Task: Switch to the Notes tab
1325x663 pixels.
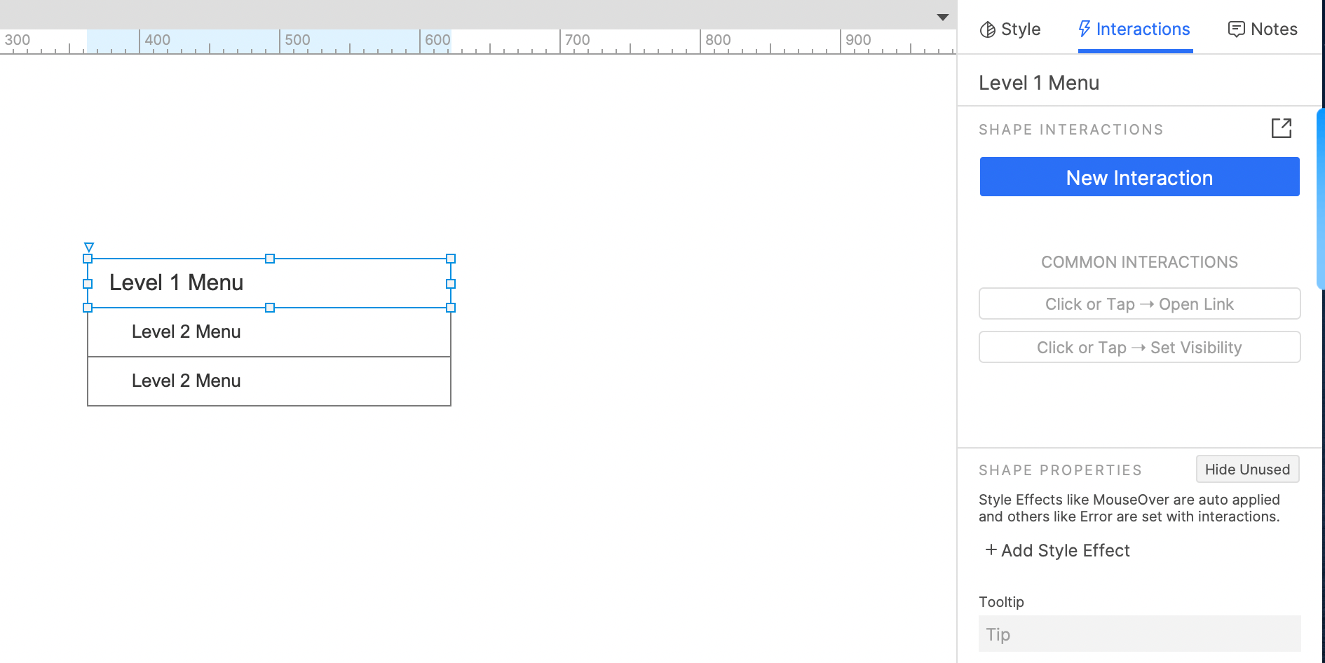Action: (1263, 29)
